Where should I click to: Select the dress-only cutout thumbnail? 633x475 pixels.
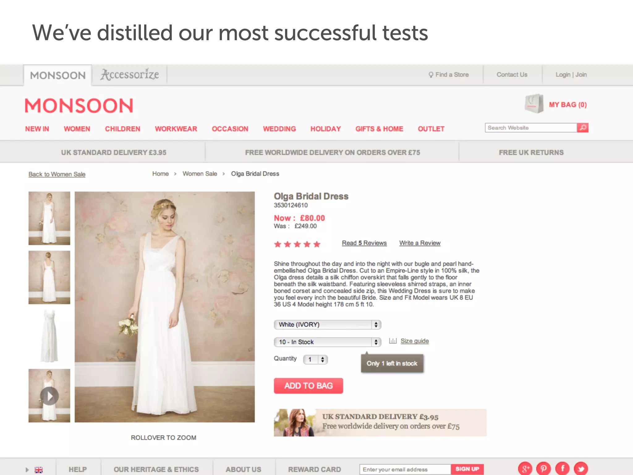[x=49, y=336]
